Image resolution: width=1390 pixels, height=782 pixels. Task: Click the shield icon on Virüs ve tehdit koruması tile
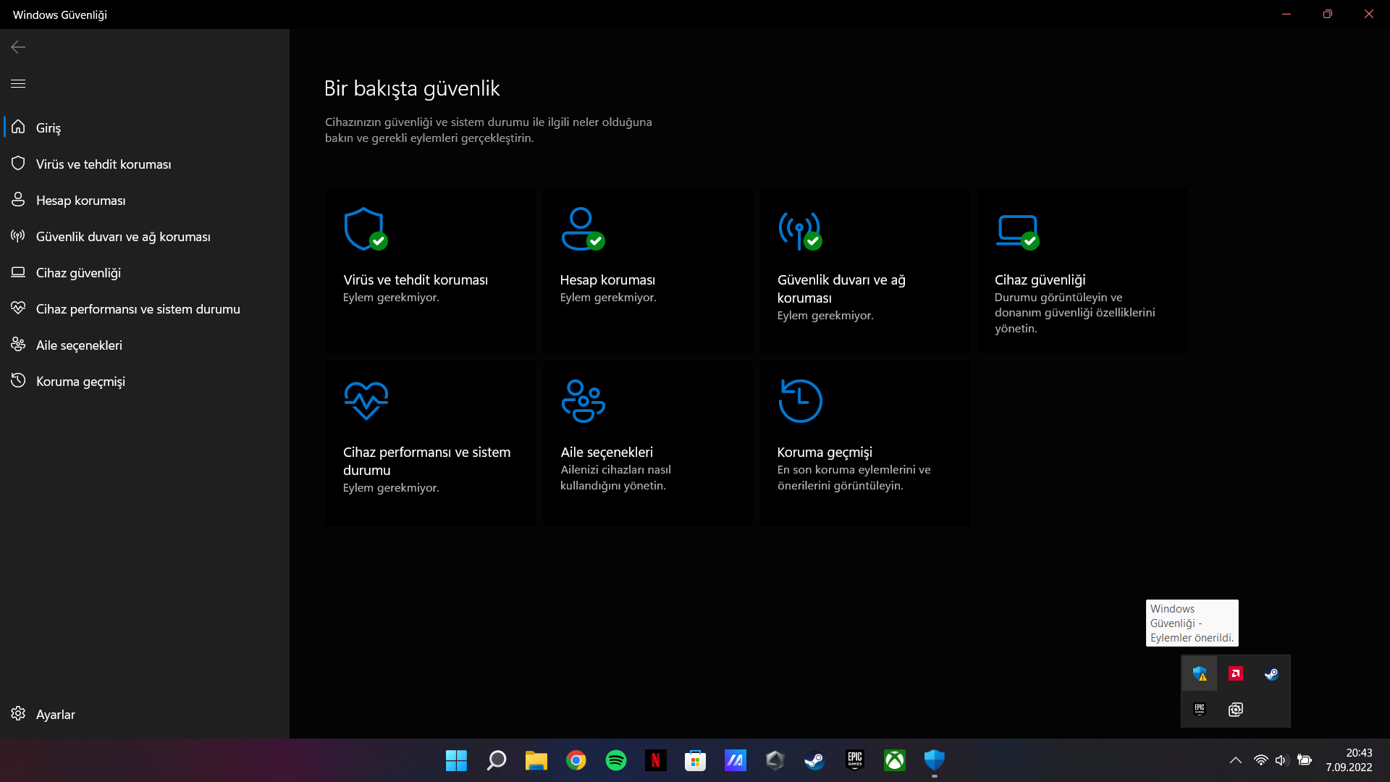tap(364, 230)
